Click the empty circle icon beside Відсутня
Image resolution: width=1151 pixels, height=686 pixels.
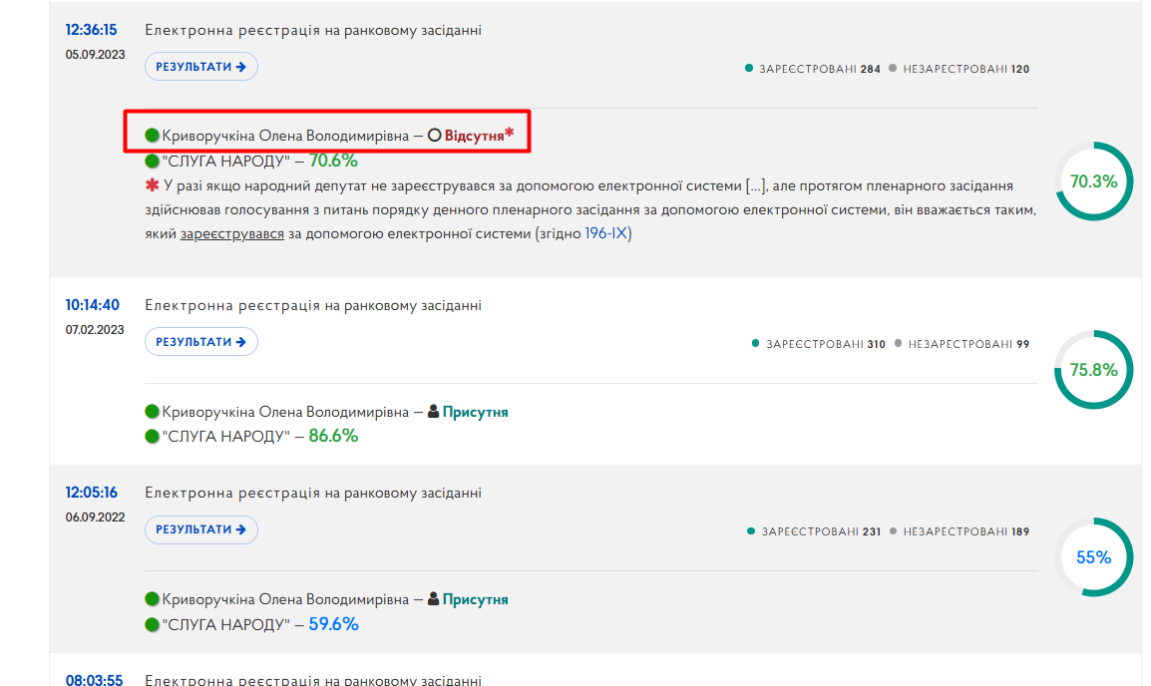pyautogui.click(x=435, y=135)
